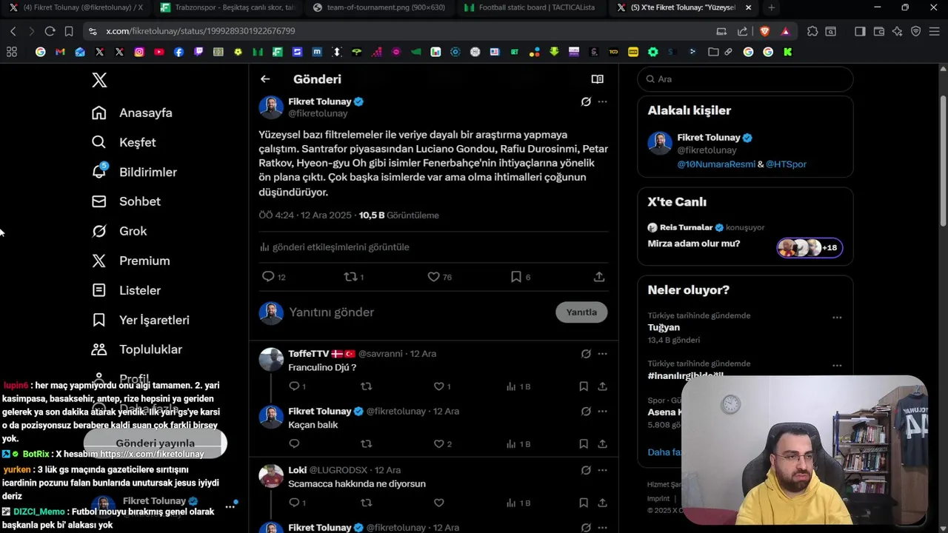Image resolution: width=948 pixels, height=533 pixels.
Task: Share the main post
Action: coord(599,277)
